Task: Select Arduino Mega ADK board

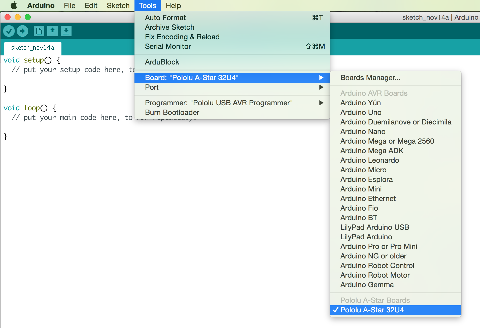Action: coord(396,151)
